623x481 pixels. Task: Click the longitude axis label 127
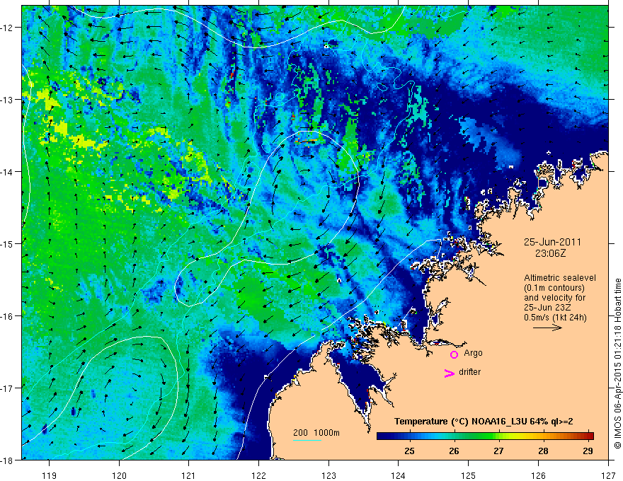click(x=608, y=475)
